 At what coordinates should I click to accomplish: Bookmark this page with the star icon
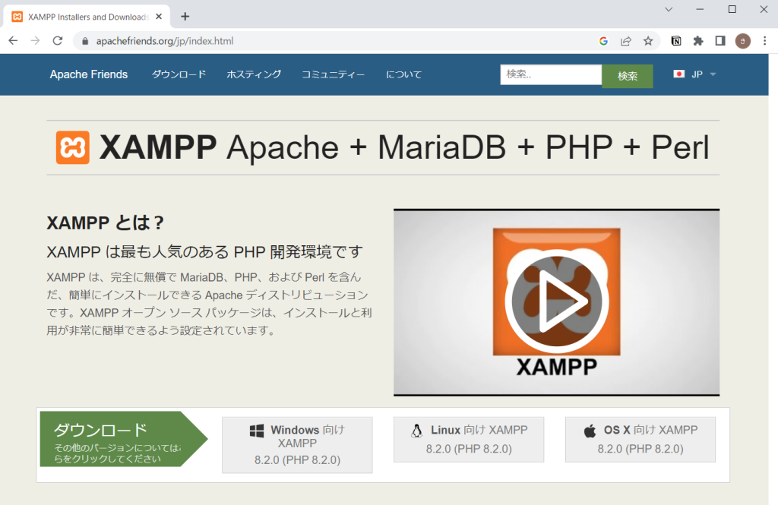pyautogui.click(x=648, y=41)
